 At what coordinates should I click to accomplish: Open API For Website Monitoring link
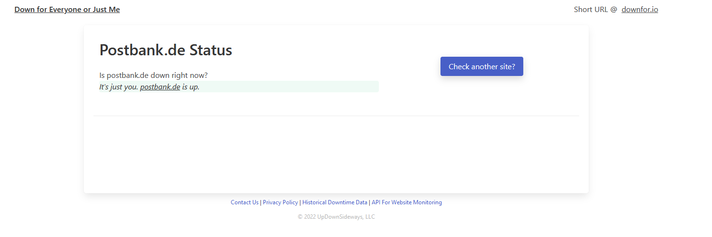pos(407,202)
